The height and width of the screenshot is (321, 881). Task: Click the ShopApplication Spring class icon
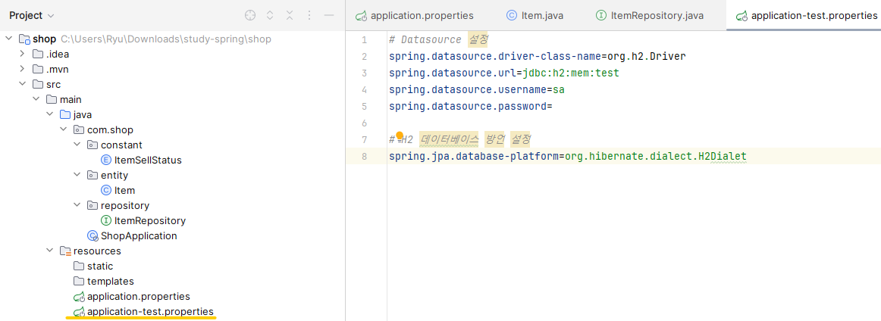[92, 236]
